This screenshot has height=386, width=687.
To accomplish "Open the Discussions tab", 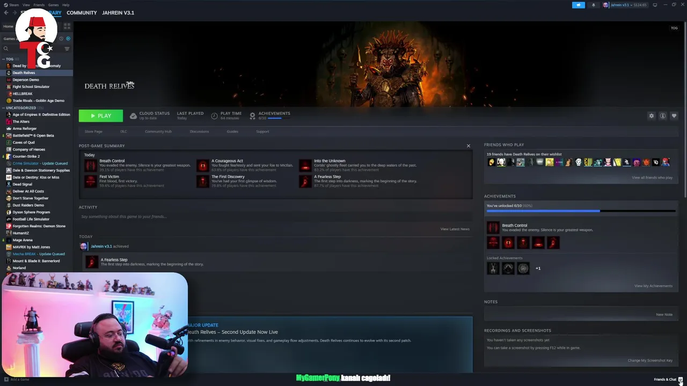I will (x=199, y=131).
